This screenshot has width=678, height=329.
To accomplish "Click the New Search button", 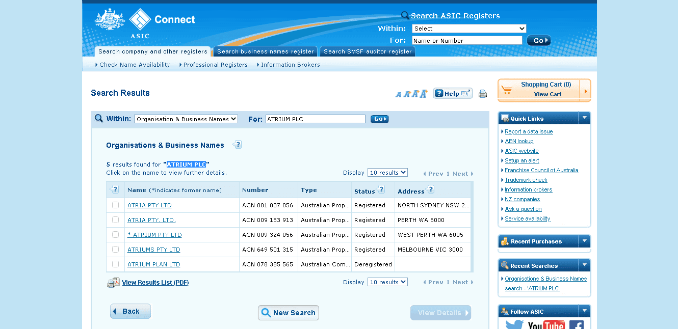I will [289, 313].
